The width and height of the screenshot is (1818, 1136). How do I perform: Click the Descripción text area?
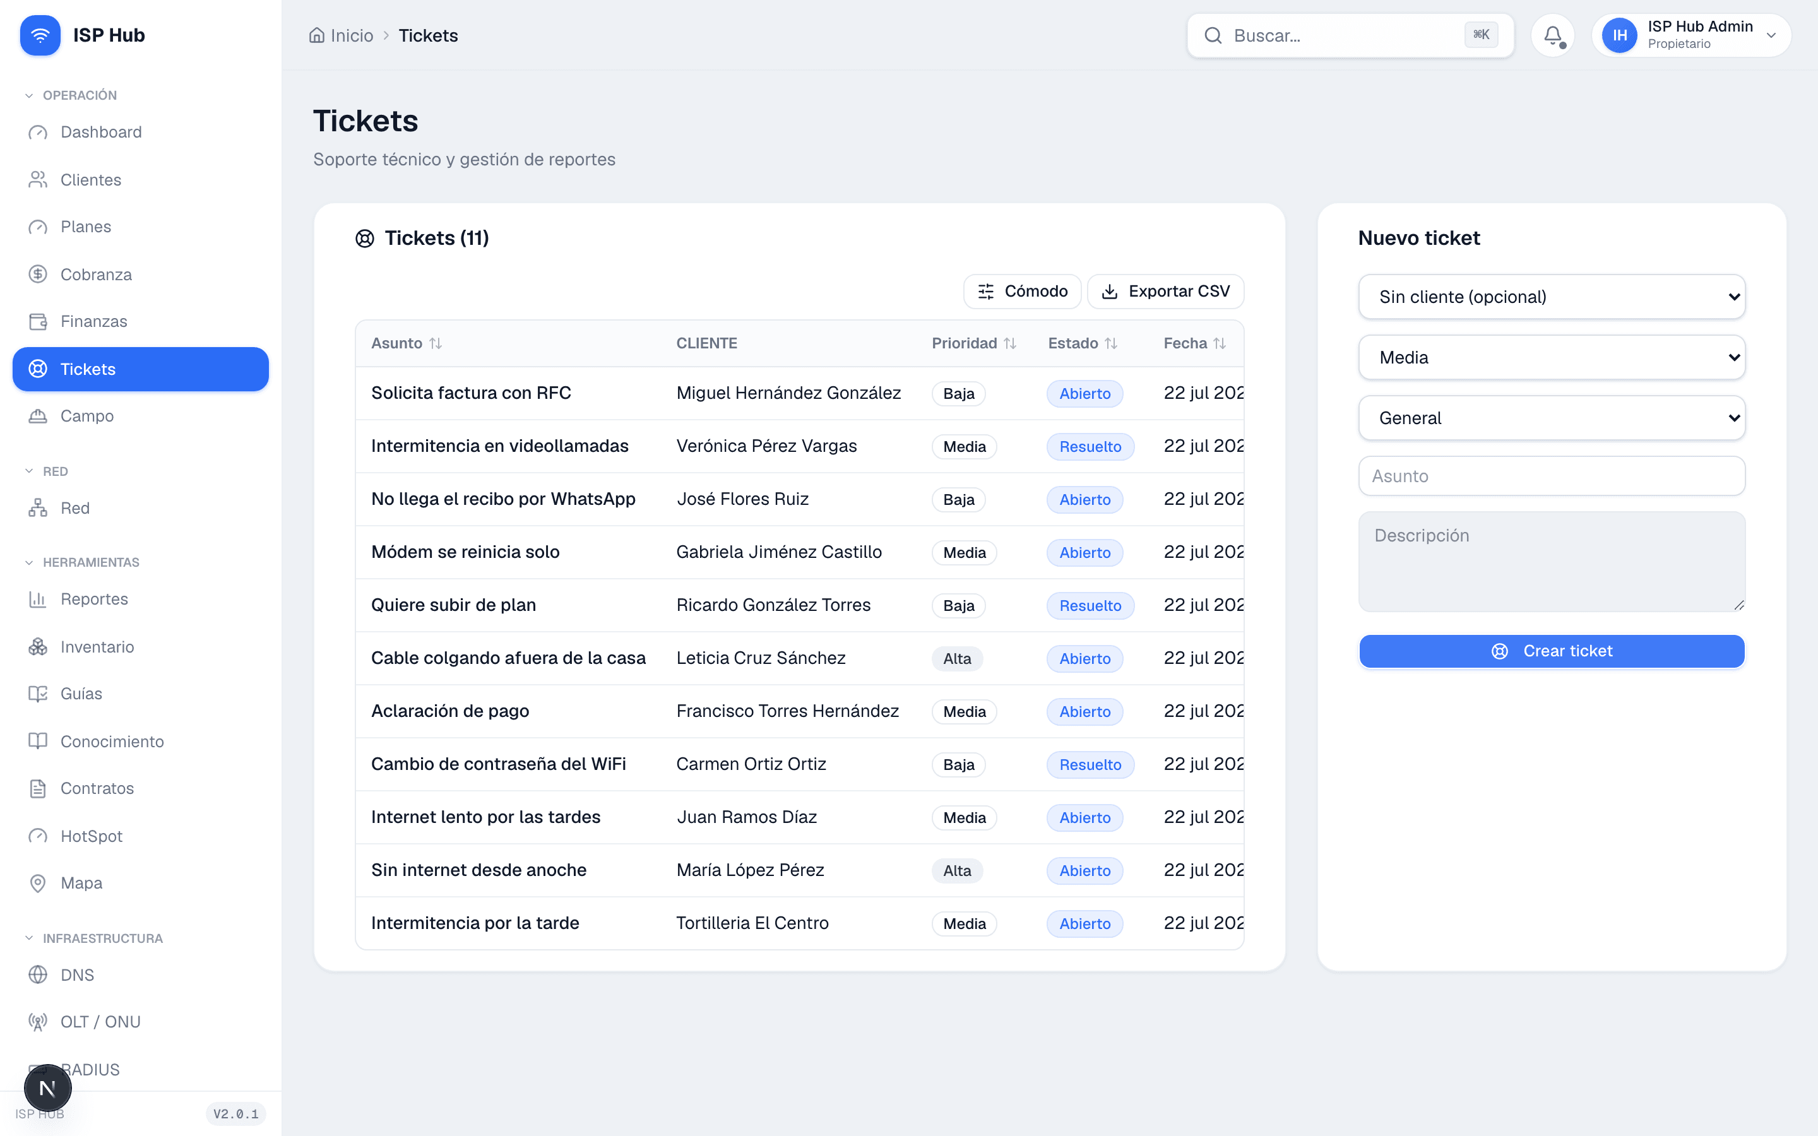point(1552,561)
